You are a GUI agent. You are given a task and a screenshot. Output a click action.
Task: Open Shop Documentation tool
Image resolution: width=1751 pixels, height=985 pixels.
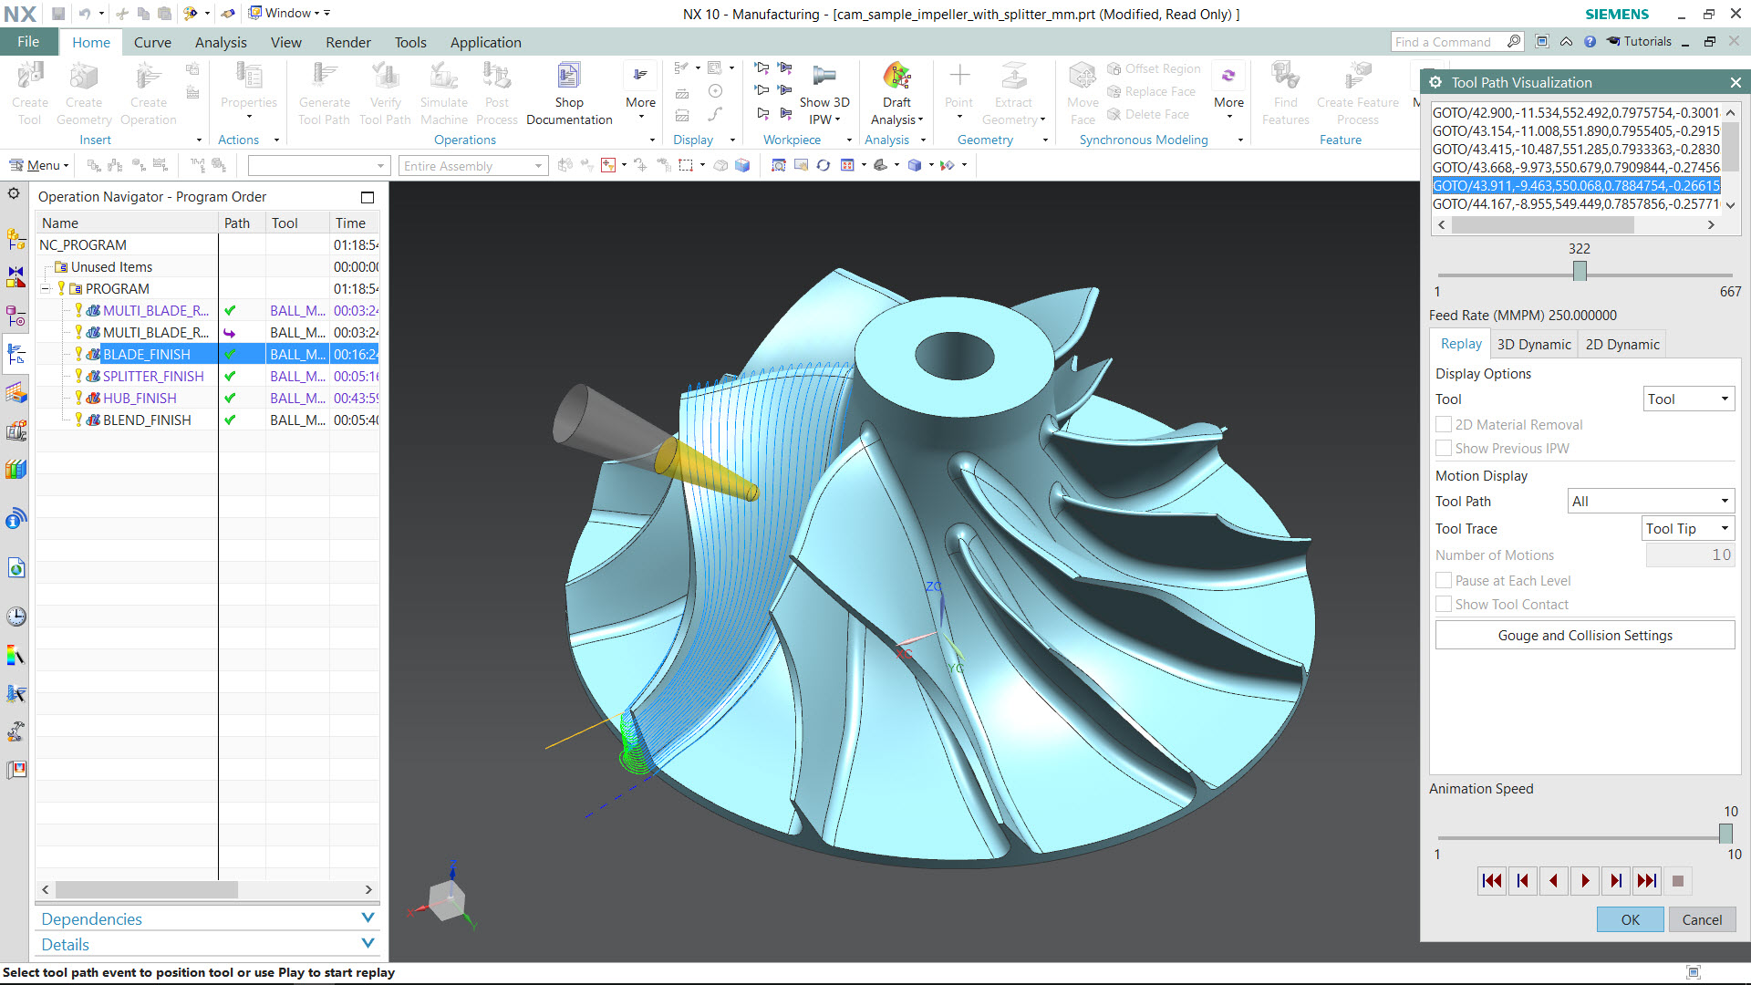click(x=569, y=94)
